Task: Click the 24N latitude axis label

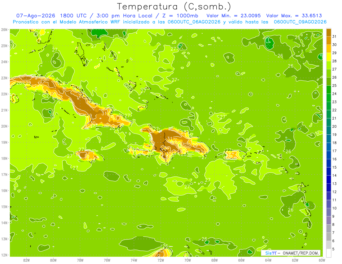Action: click(x=4, y=62)
